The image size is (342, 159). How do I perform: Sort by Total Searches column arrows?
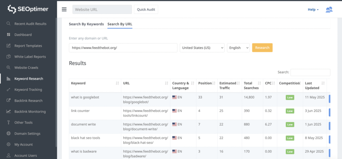(259, 83)
